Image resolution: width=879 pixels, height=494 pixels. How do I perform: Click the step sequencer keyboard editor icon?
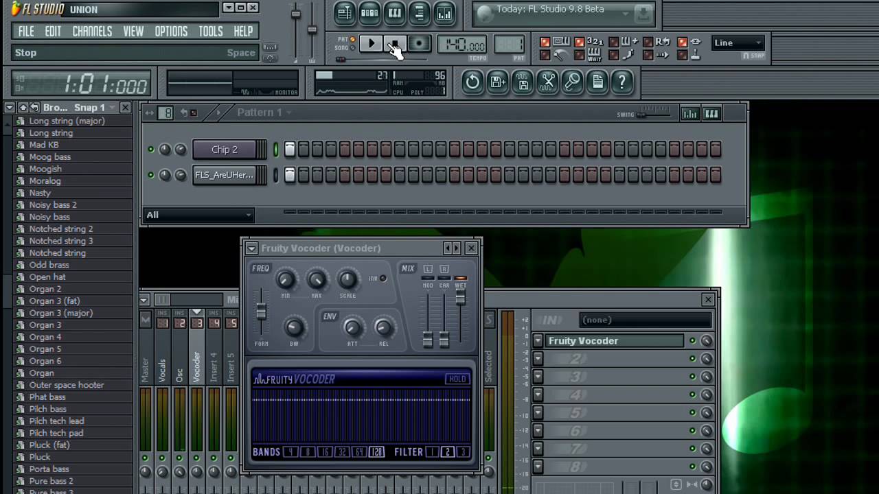click(x=711, y=114)
